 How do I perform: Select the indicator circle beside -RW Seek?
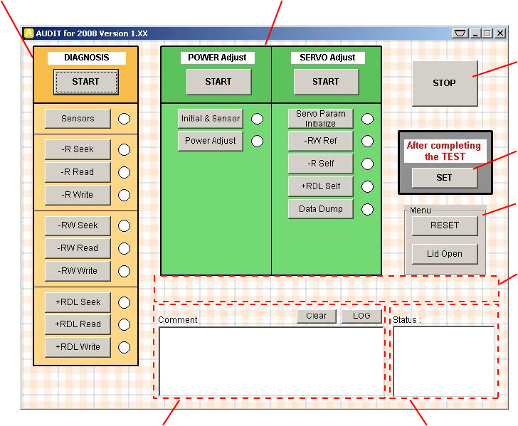click(125, 226)
